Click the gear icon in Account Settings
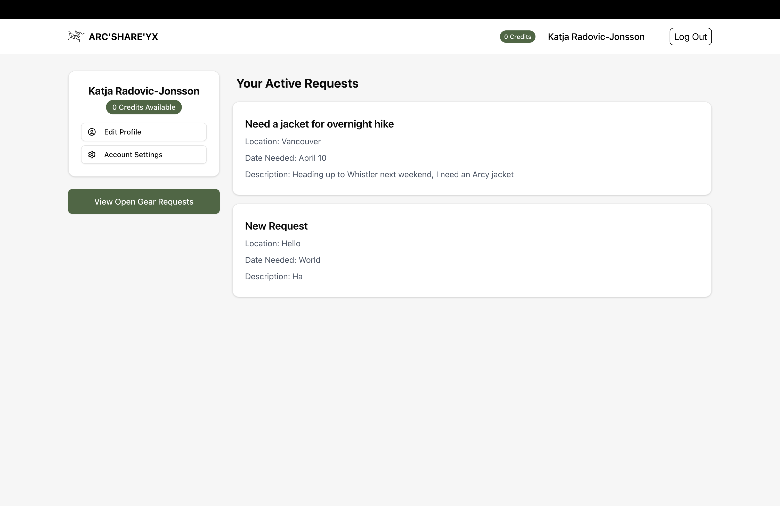780x506 pixels. (92, 155)
